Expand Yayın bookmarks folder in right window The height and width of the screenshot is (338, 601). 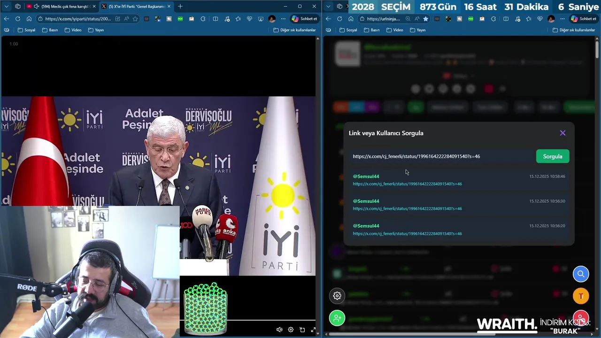point(418,30)
